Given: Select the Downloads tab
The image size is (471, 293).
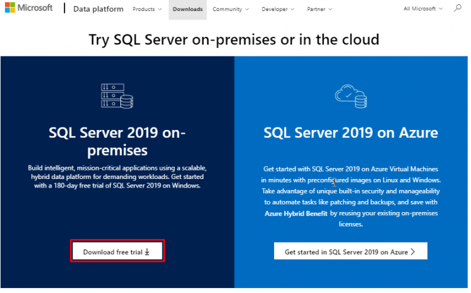Looking at the screenshot, I should (188, 9).
